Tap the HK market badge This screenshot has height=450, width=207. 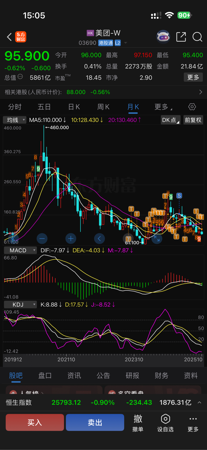click(90, 33)
